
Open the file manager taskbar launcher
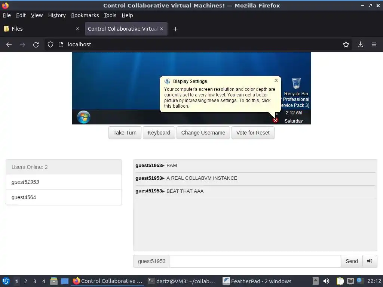tap(54, 281)
